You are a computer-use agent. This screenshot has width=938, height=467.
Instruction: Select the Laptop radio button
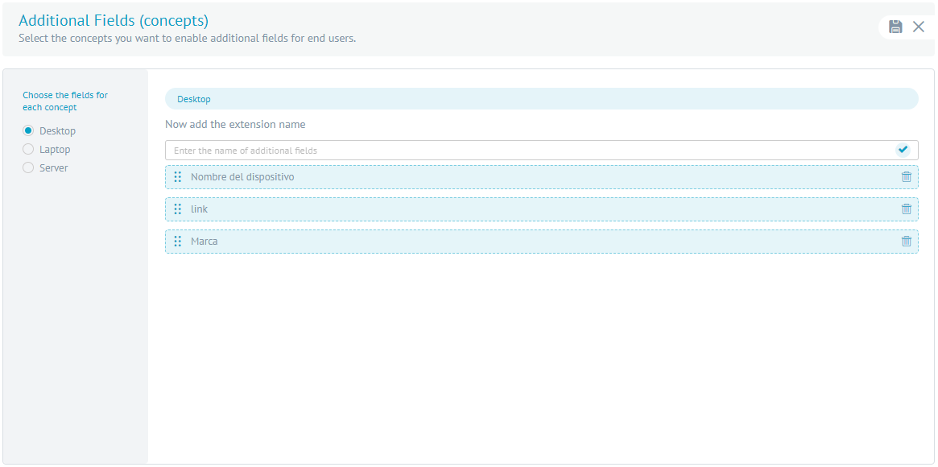(x=28, y=149)
